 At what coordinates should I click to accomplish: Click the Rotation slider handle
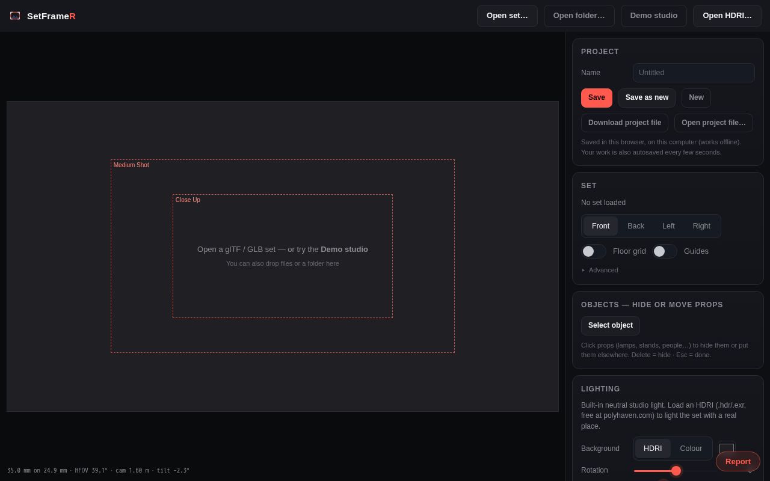pyautogui.click(x=676, y=471)
